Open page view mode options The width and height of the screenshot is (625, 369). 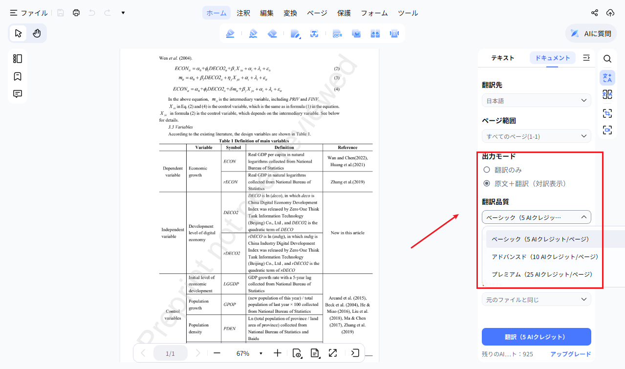point(297,353)
